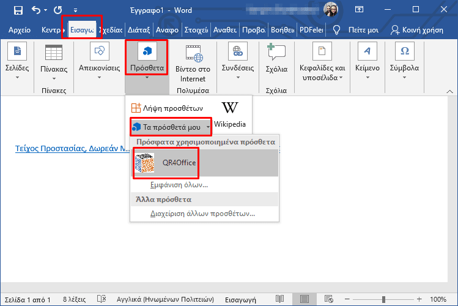Click the Save icon in title bar
This screenshot has height=306, width=458.
18,10
